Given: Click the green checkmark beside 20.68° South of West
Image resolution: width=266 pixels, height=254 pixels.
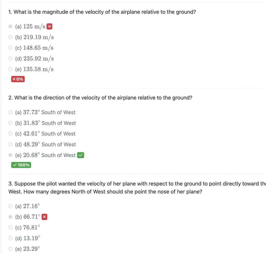Looking at the screenshot, I should click(x=81, y=155).
